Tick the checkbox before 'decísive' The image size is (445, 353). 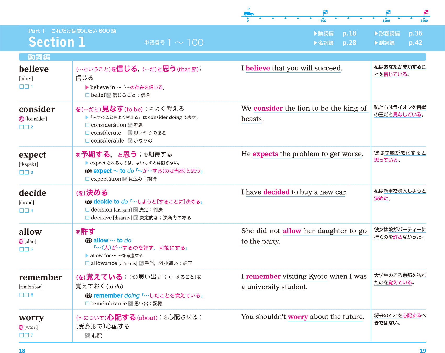point(87,218)
